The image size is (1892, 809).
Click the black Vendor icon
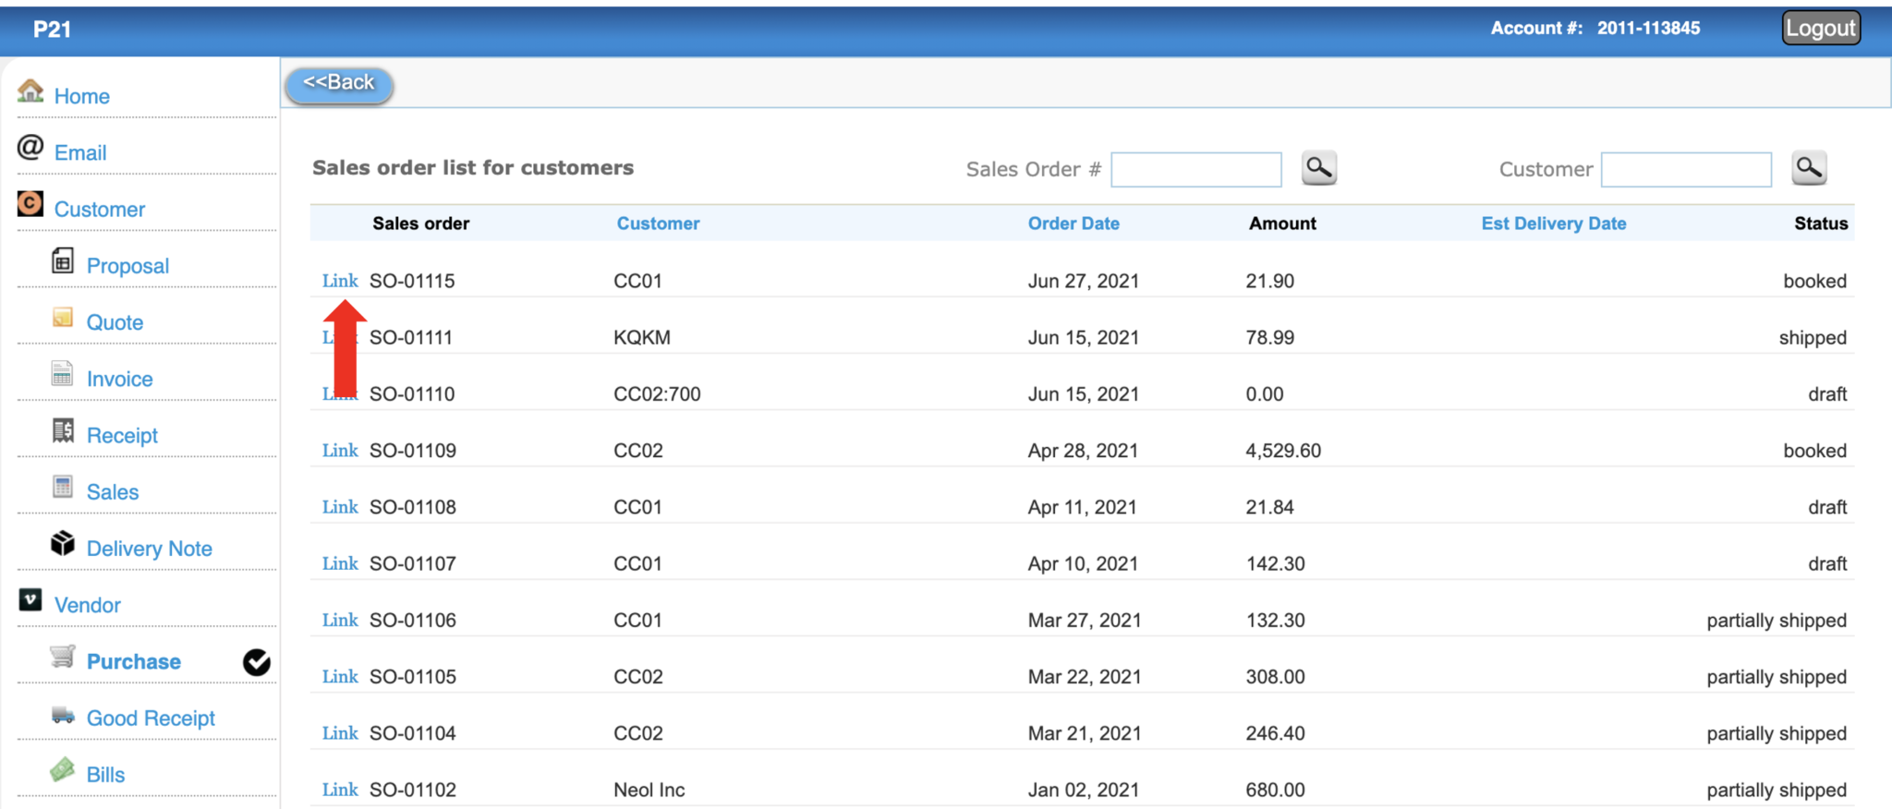tap(30, 600)
